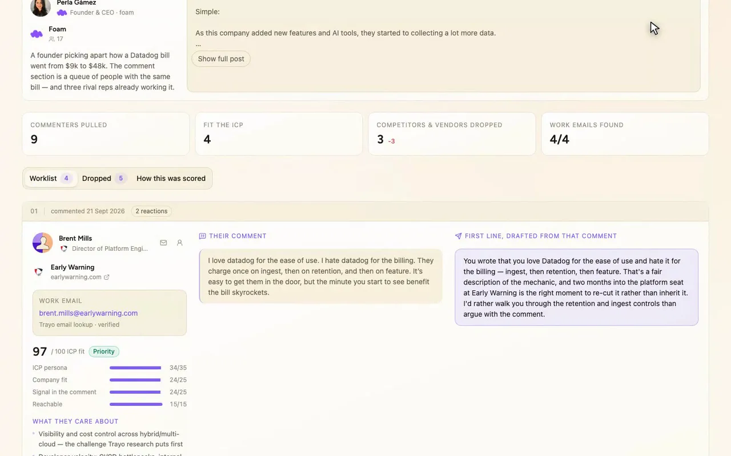
Task: Click the 97 ICP fit score
Action: (x=39, y=352)
